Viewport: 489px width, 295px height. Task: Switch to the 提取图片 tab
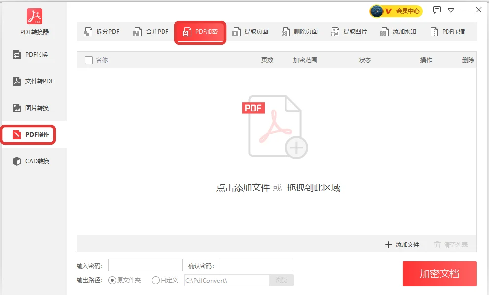[349, 32]
